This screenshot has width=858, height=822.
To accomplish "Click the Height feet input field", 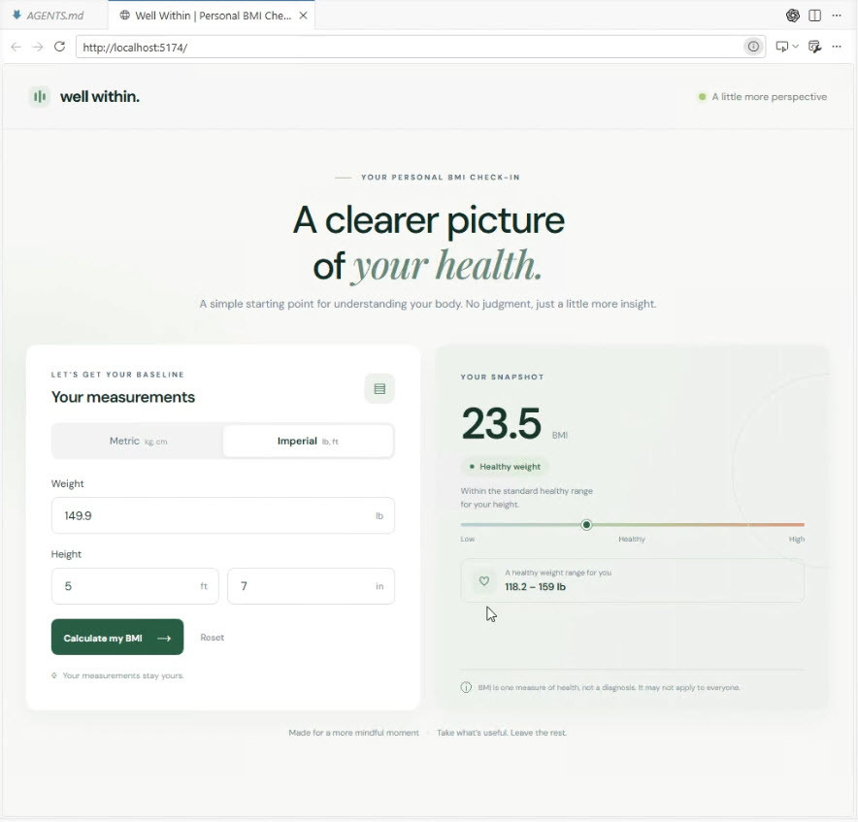I will coord(135,587).
